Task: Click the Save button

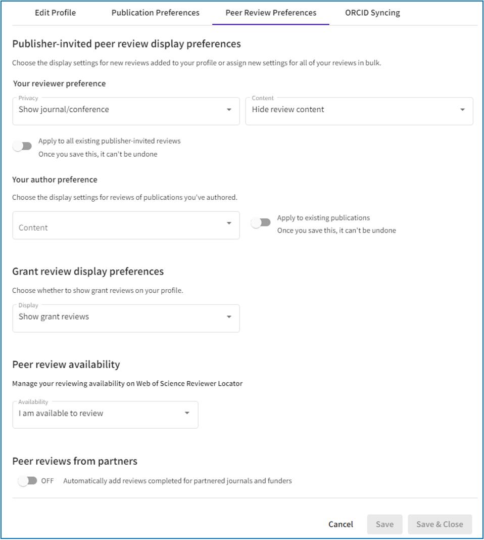Action: (x=384, y=524)
